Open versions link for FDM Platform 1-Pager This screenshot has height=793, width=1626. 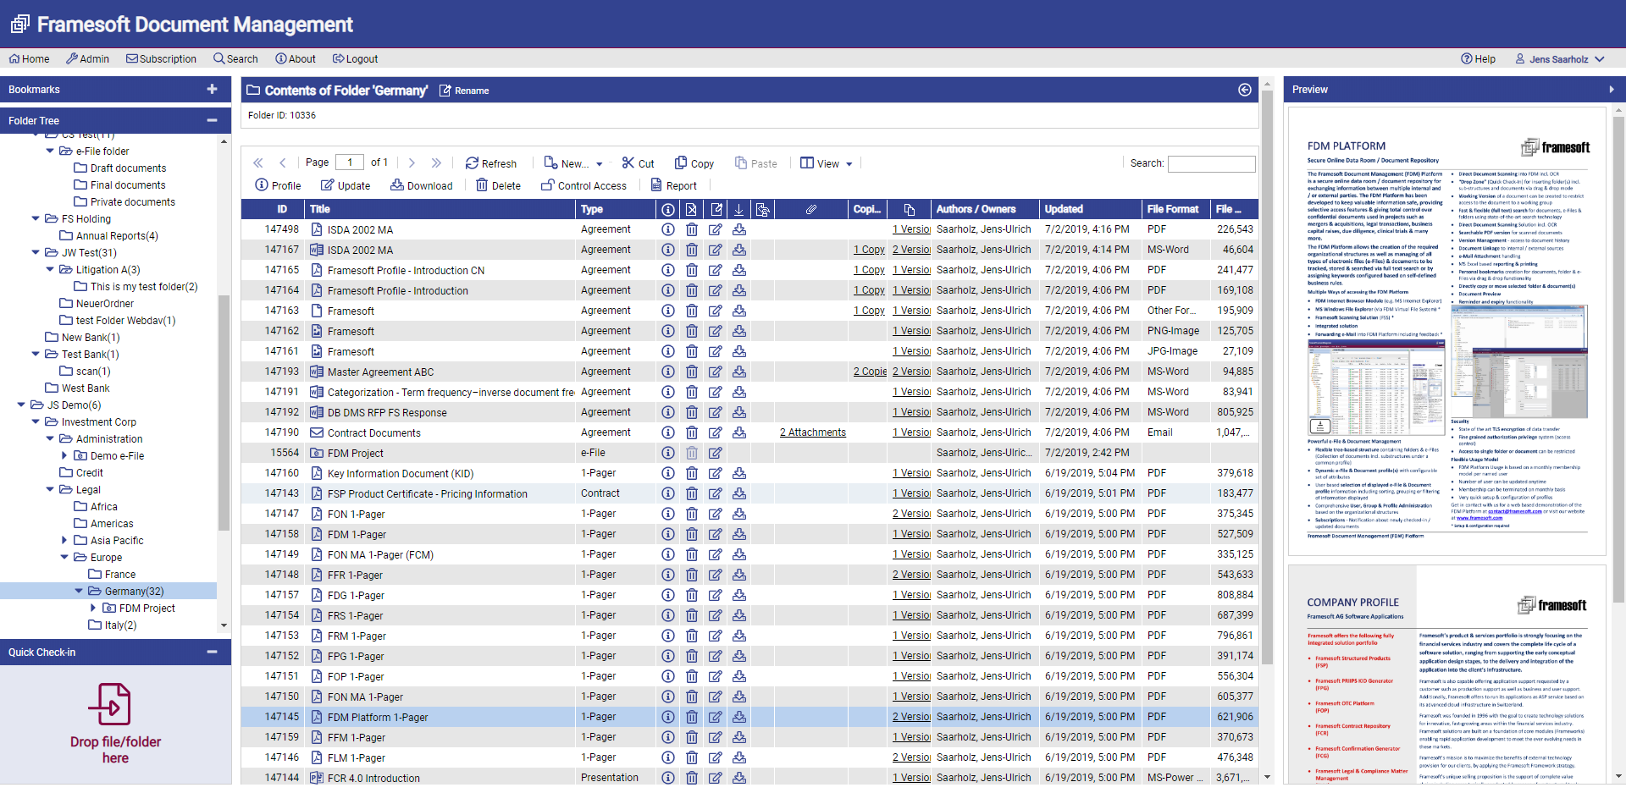[911, 717]
